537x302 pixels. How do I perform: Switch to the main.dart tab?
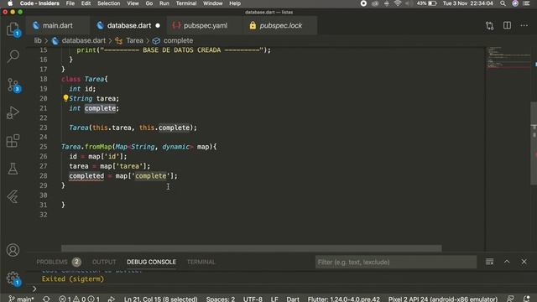(58, 26)
